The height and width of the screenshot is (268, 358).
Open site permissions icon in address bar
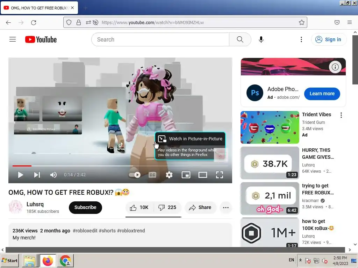[x=88, y=22]
